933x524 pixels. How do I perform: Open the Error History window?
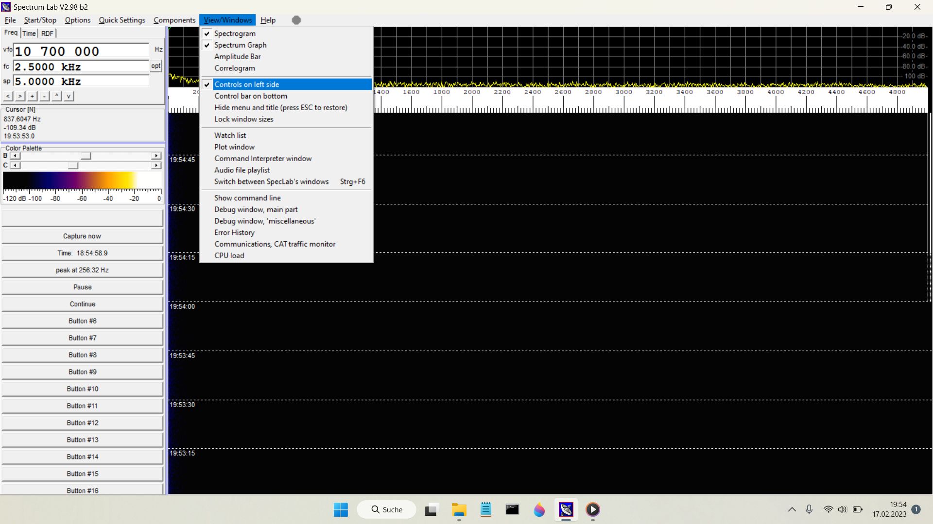click(286, 233)
